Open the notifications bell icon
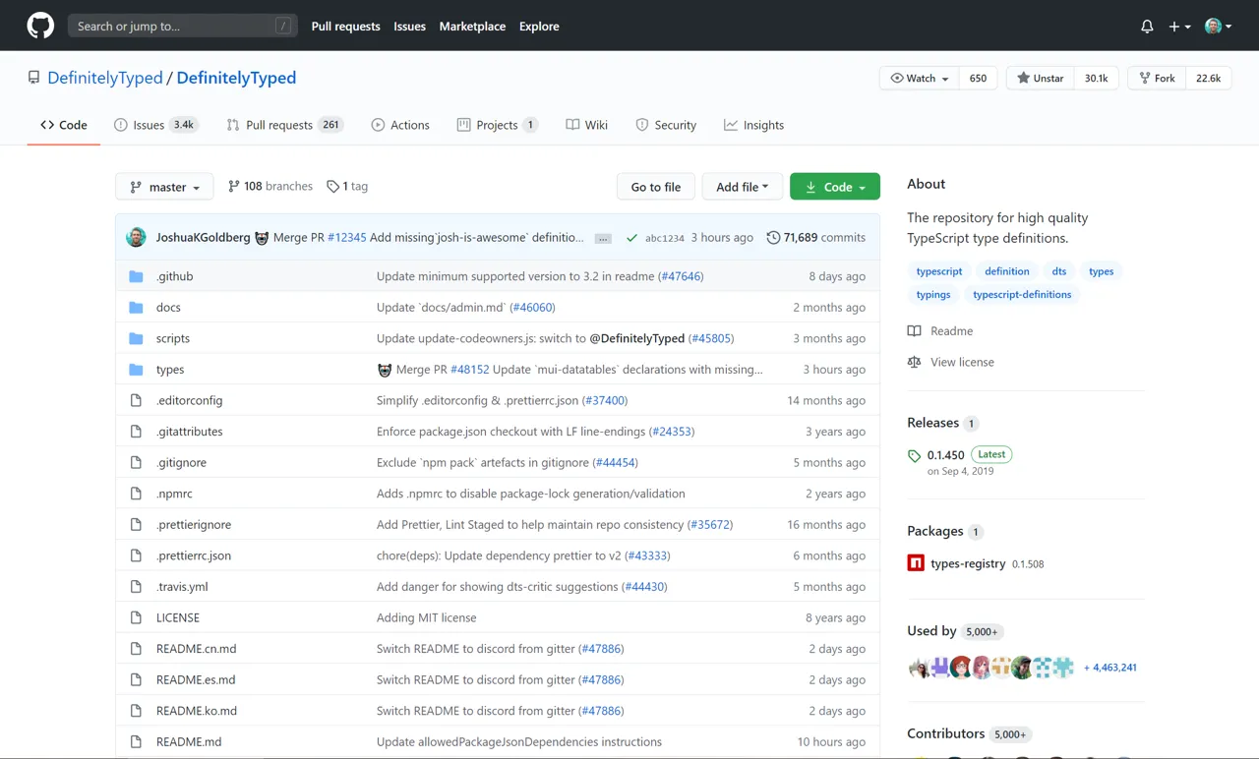This screenshot has height=759, width=1259. pyautogui.click(x=1147, y=26)
